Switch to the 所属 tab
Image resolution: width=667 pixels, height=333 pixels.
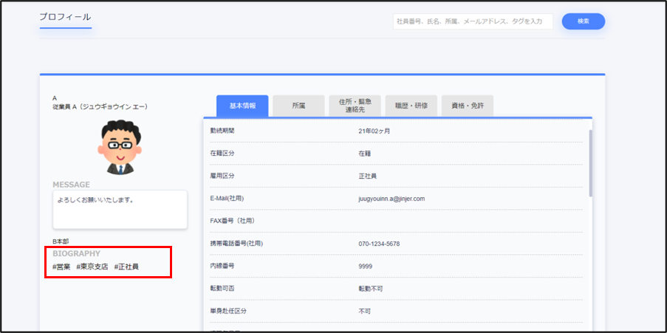(x=298, y=106)
